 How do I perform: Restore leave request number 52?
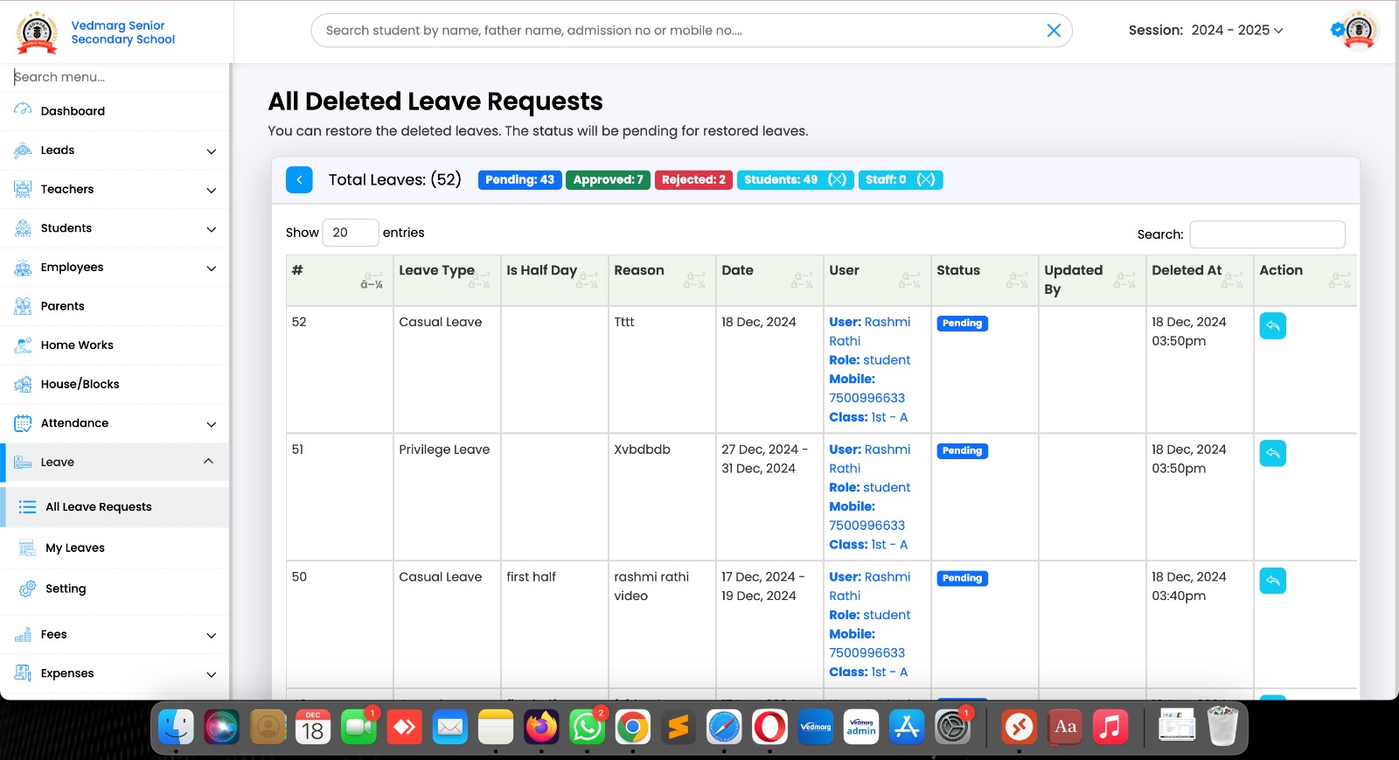(x=1272, y=325)
